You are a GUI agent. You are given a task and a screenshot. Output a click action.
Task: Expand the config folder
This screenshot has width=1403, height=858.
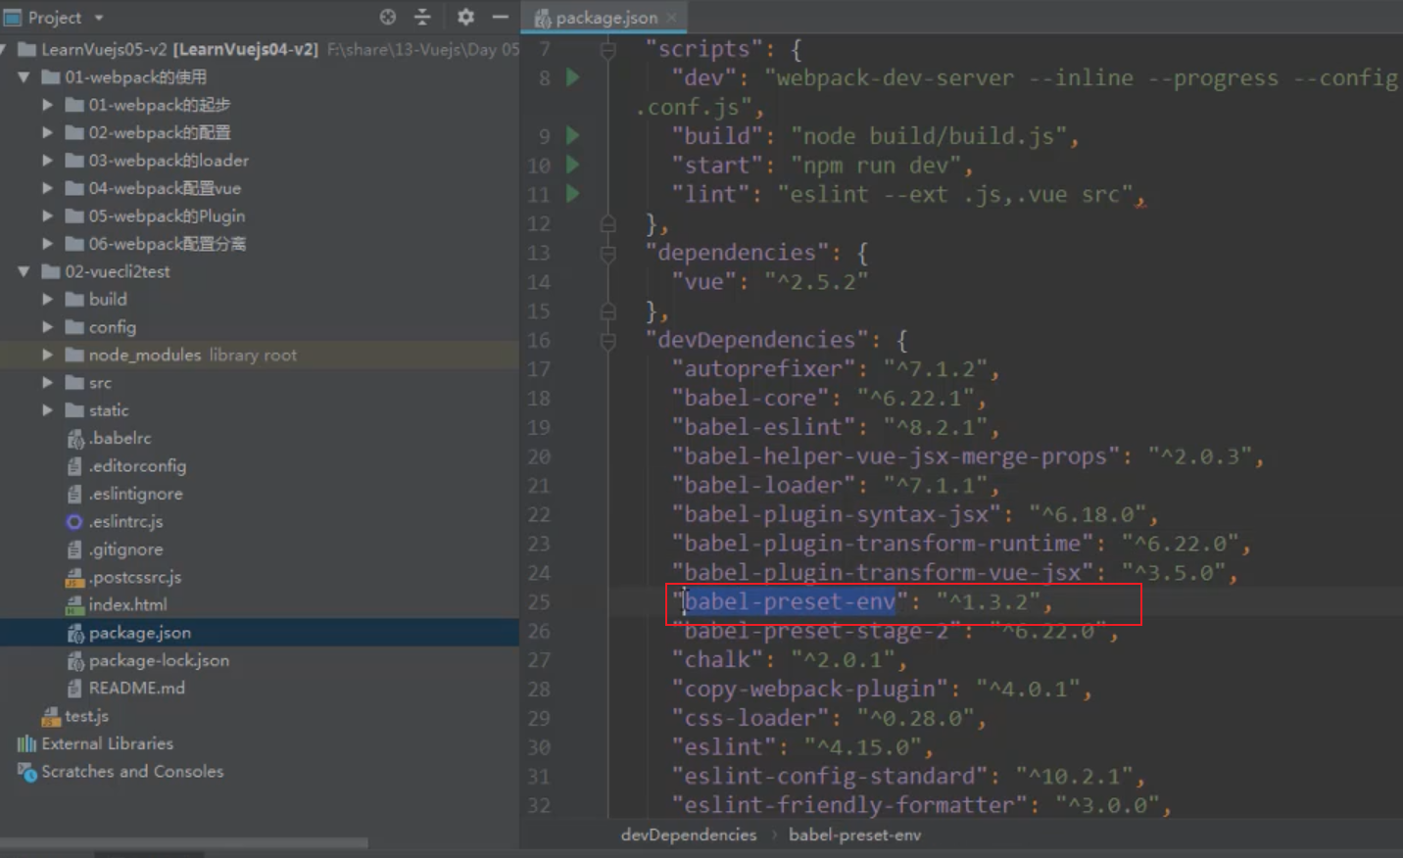(x=47, y=326)
